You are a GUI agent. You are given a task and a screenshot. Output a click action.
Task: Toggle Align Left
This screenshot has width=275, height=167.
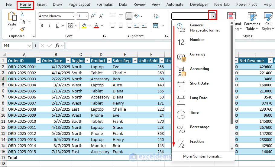tap(113, 26)
